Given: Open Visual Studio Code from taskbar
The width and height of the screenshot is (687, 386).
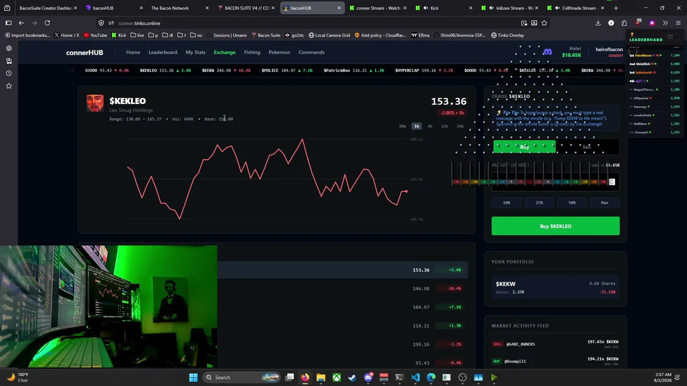Looking at the screenshot, I should click(415, 377).
